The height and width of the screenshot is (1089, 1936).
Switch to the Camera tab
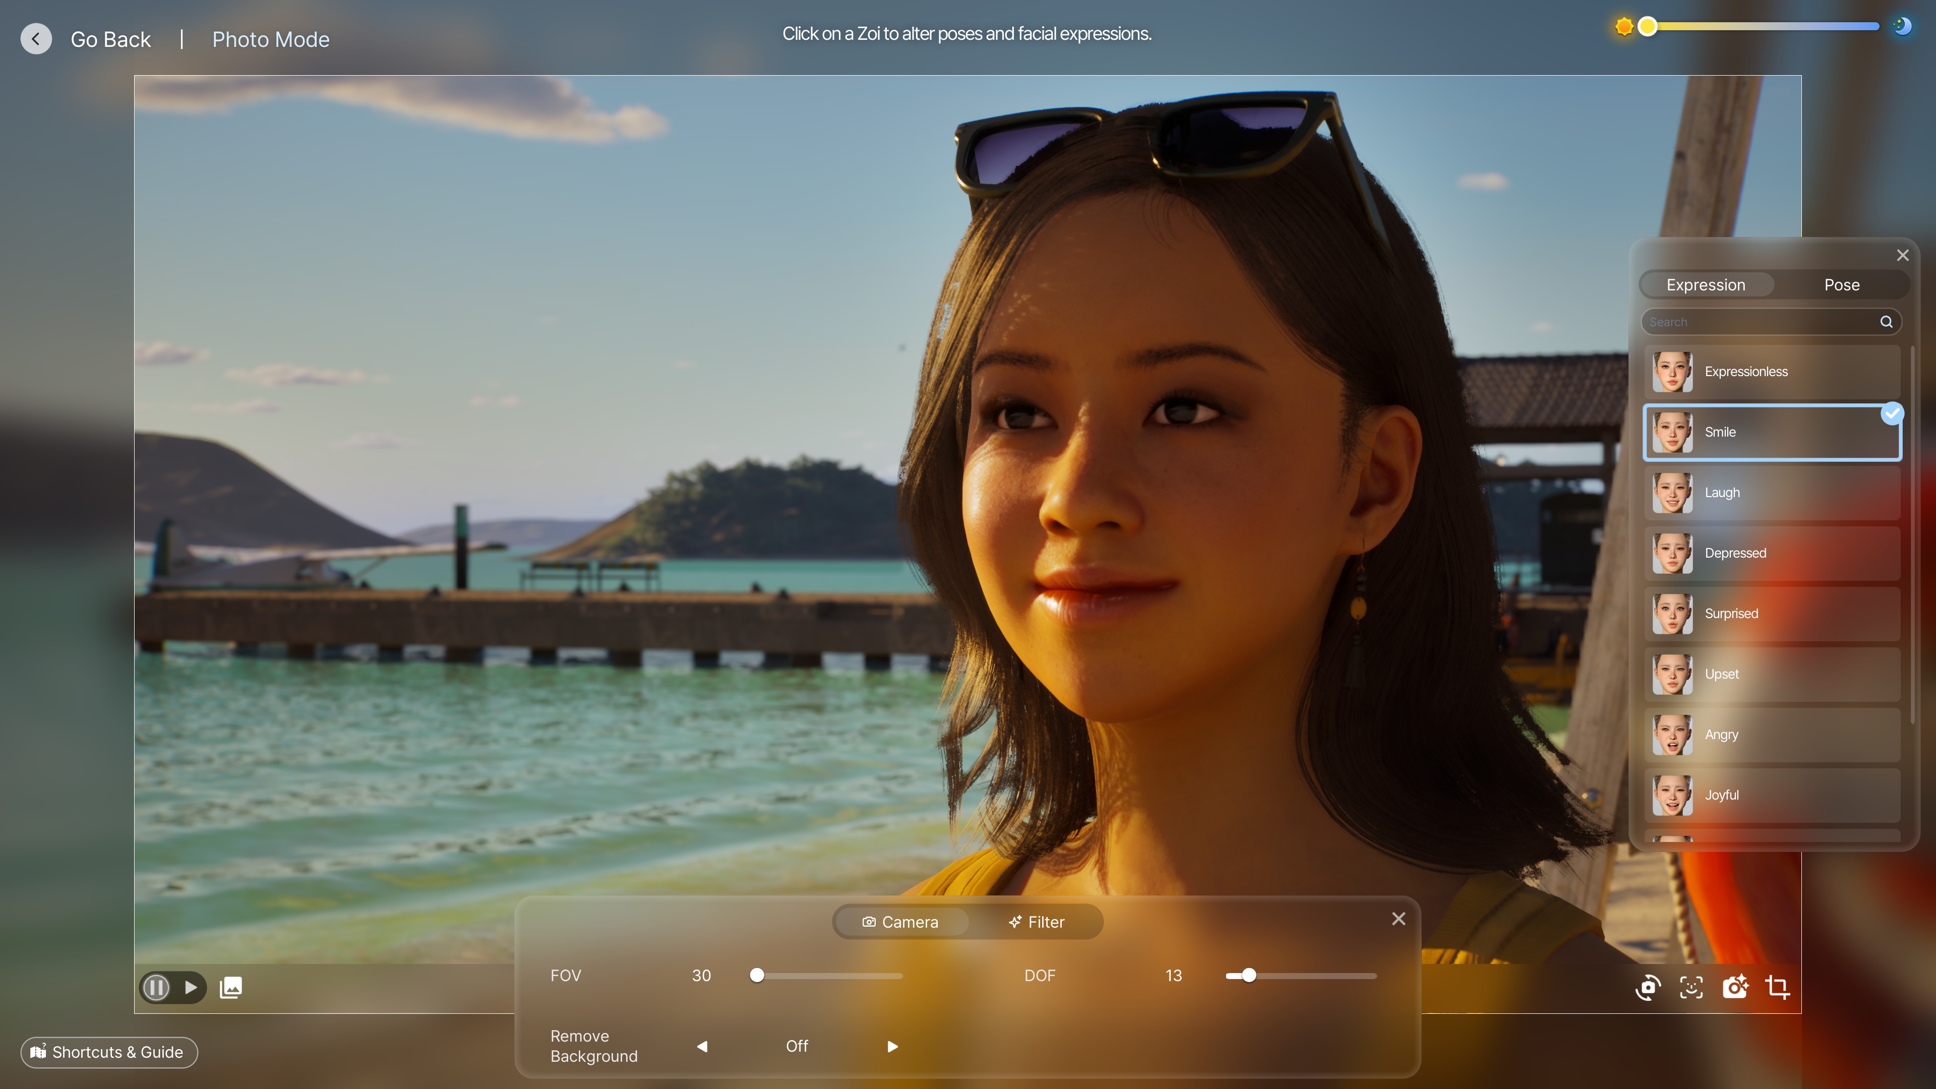900,922
